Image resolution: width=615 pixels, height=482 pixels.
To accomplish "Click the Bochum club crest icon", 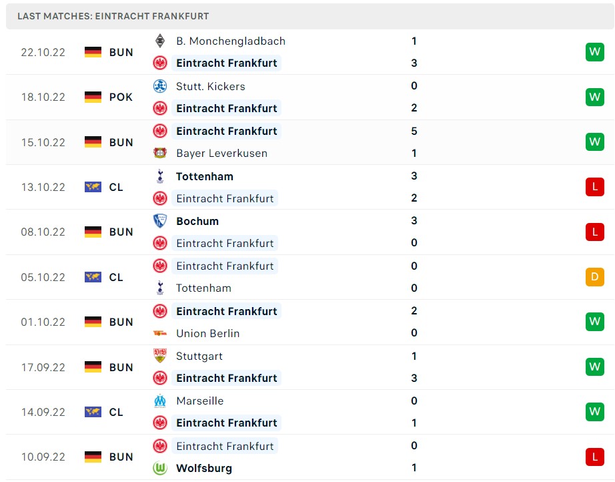I will [161, 221].
